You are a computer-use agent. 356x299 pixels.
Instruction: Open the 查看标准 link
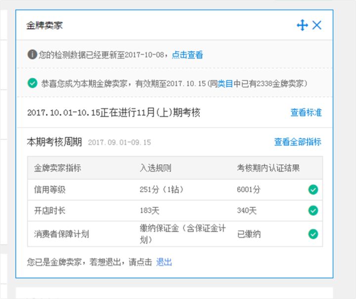tap(306, 113)
